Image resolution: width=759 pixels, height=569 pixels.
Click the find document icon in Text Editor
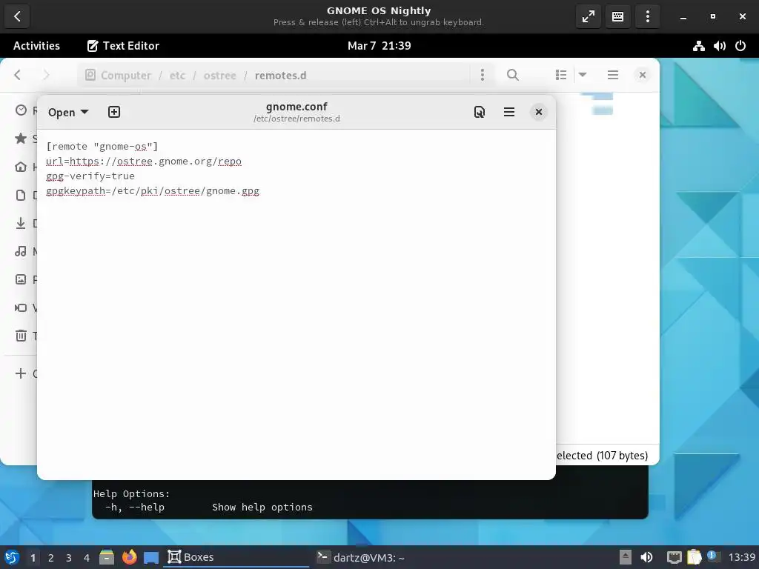click(x=480, y=113)
